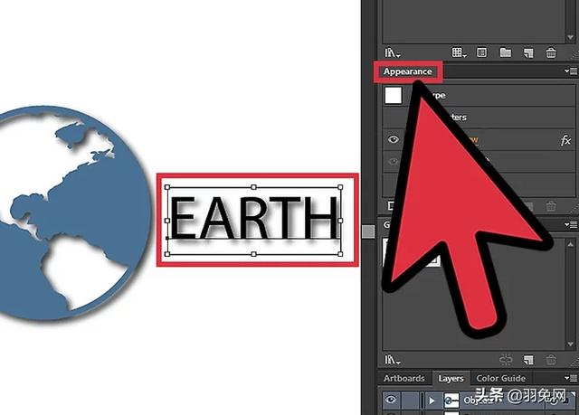Open library menu icon above Artboards tab
The image size is (579, 415).
pyautogui.click(x=392, y=359)
